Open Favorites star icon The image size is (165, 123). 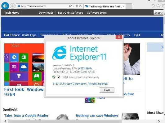(158, 6)
